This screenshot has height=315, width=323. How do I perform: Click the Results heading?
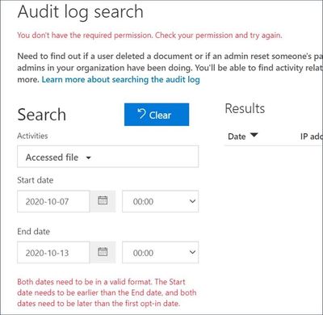[x=245, y=108]
